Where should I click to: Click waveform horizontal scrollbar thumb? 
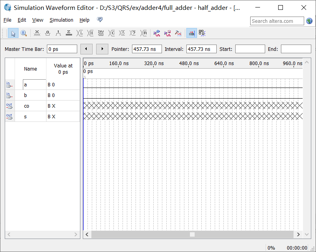click(x=192, y=234)
